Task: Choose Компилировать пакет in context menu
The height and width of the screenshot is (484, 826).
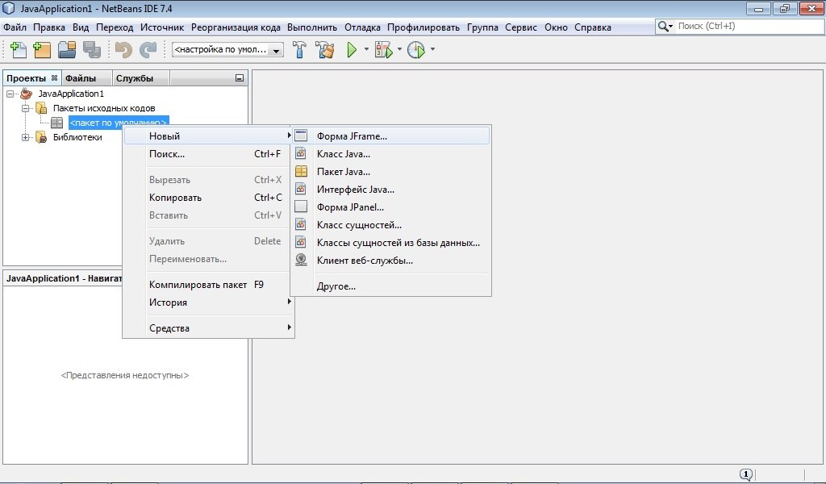Action: pos(209,285)
